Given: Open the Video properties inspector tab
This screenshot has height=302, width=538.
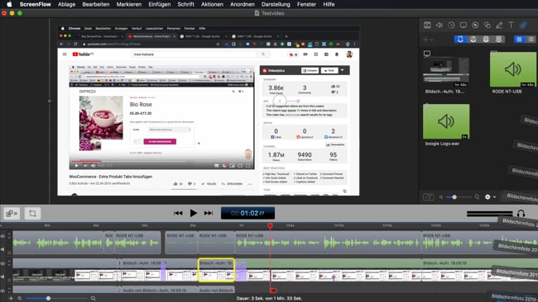Looking at the screenshot, I should [x=427, y=25].
